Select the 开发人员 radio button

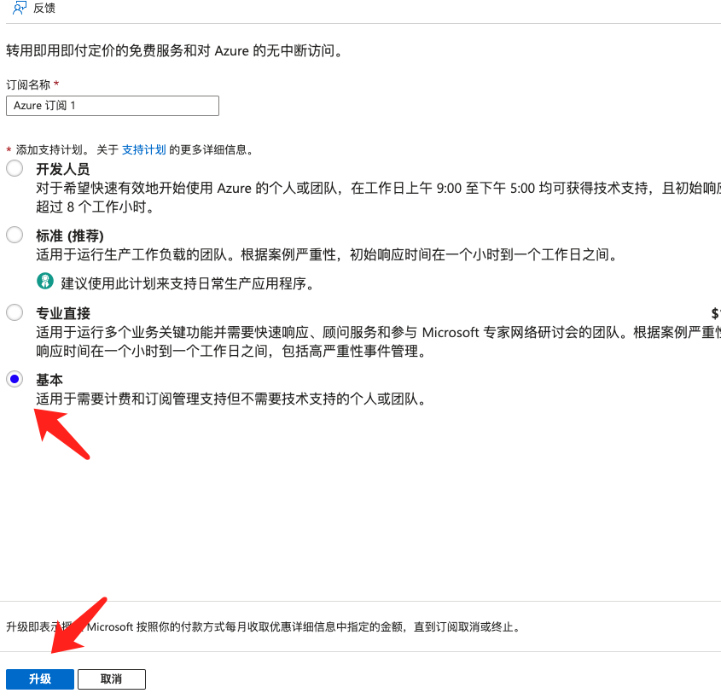pyautogui.click(x=15, y=168)
